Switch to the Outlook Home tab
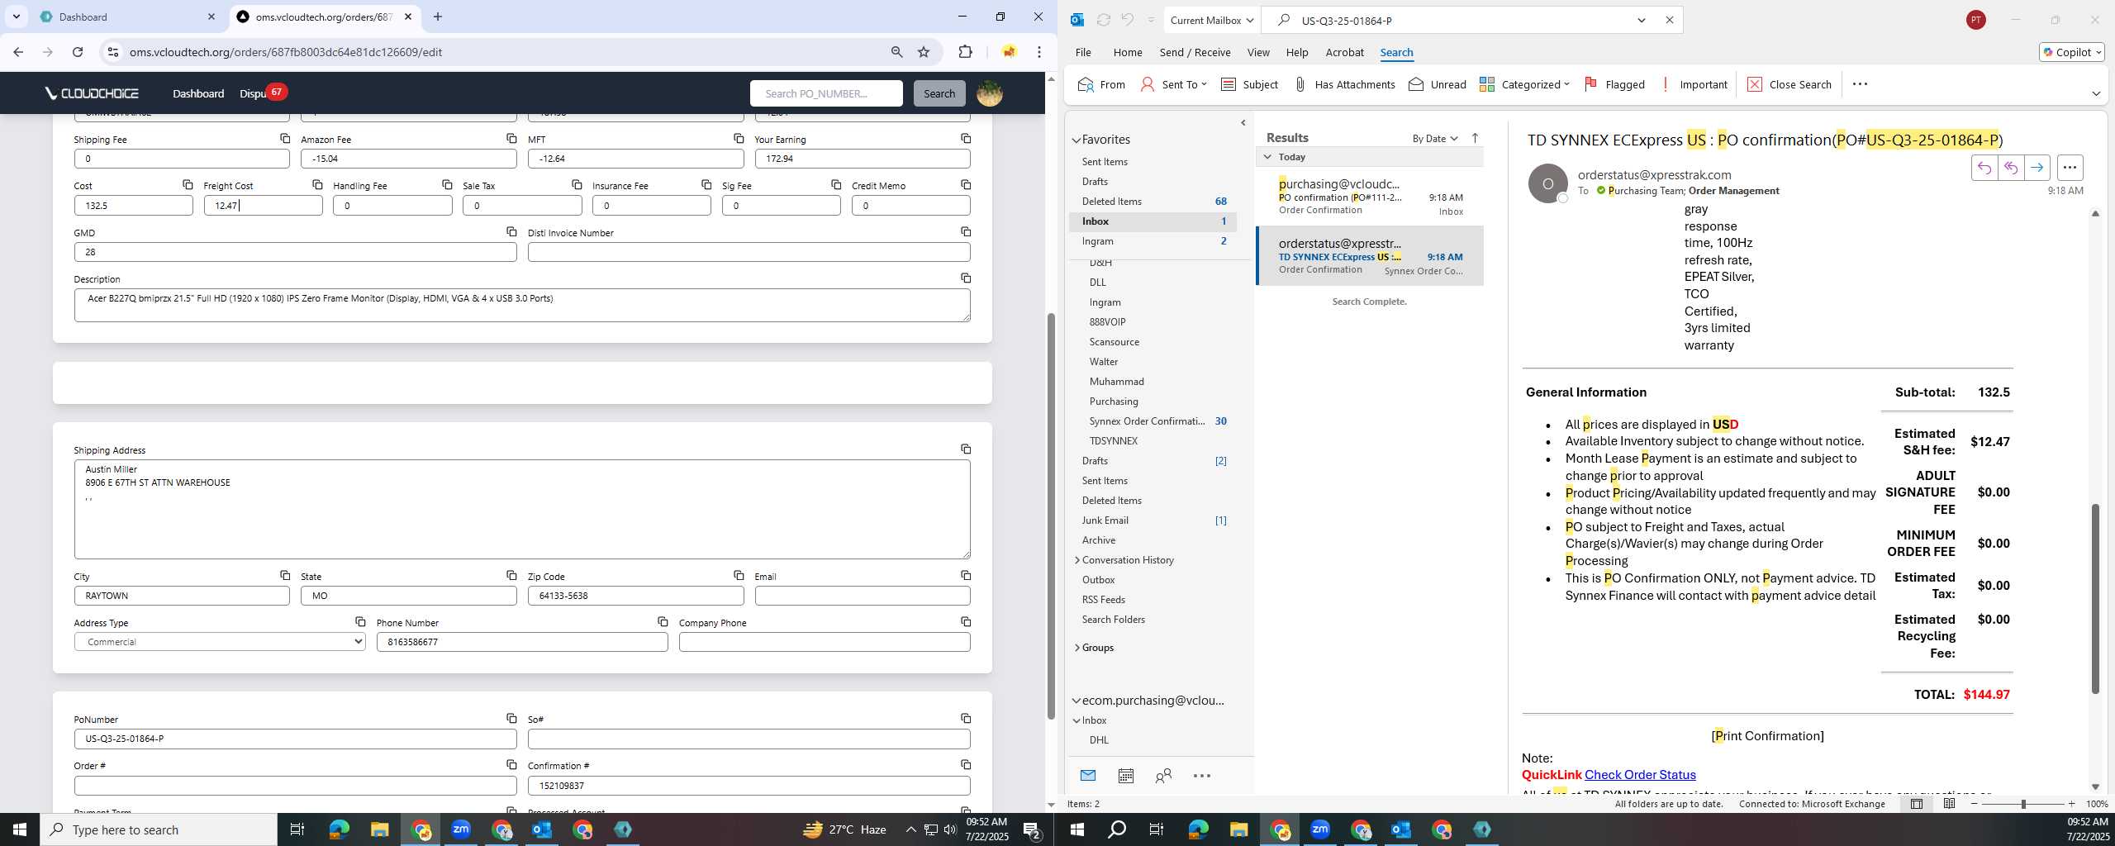This screenshot has width=2115, height=846. pos(1127,52)
